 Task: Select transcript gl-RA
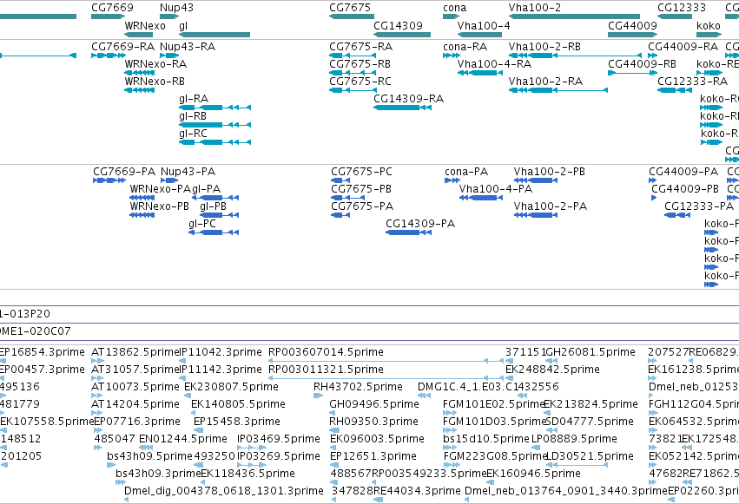(x=194, y=99)
